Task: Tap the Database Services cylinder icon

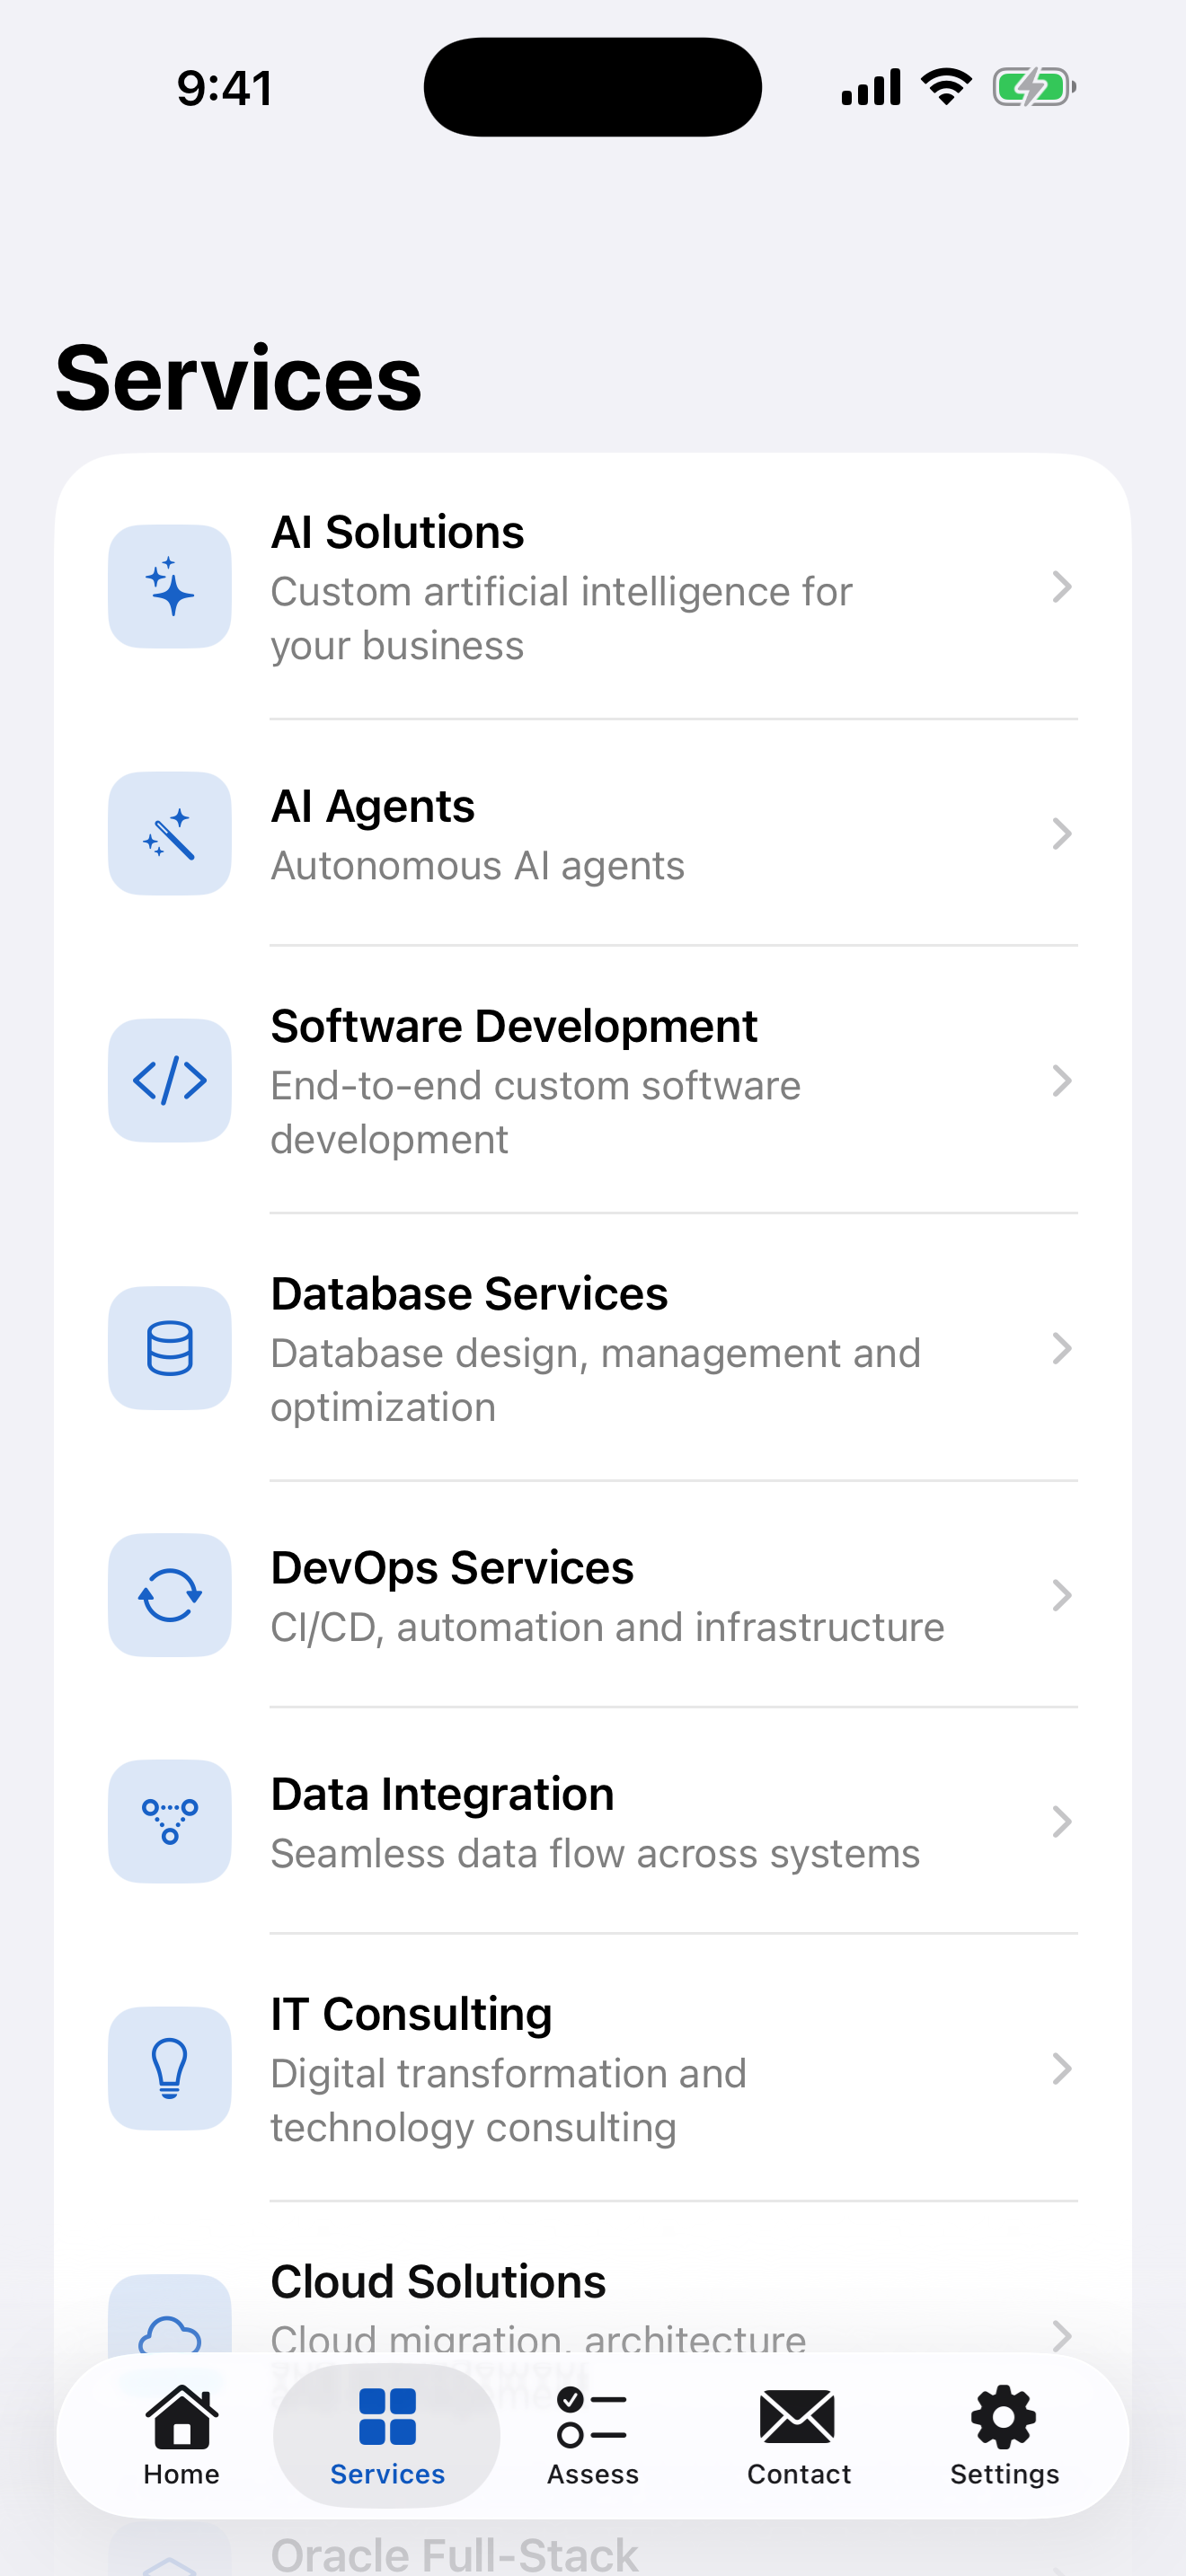Action: click(x=170, y=1348)
